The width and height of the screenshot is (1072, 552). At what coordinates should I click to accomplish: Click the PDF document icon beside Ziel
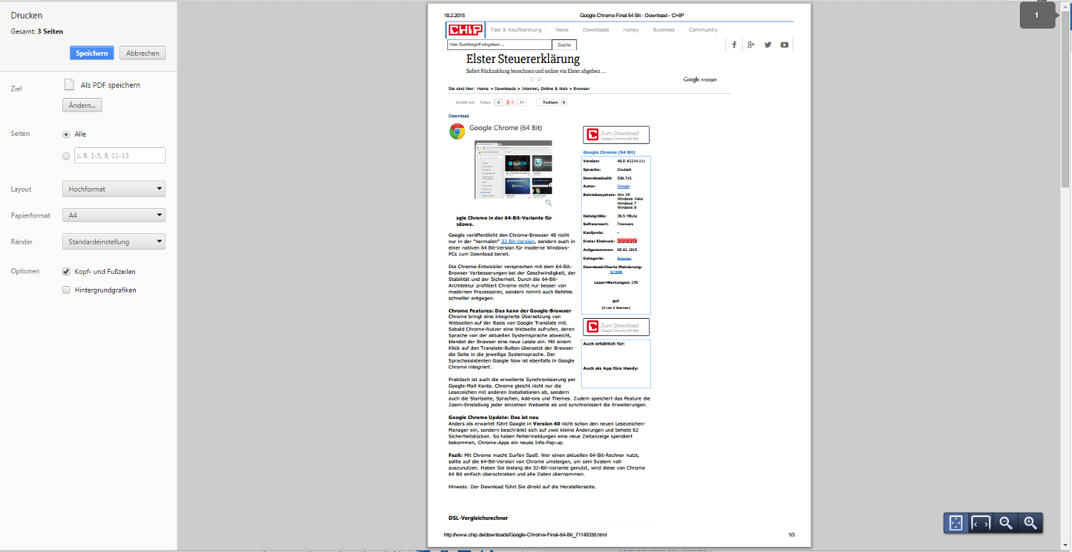[x=69, y=85]
